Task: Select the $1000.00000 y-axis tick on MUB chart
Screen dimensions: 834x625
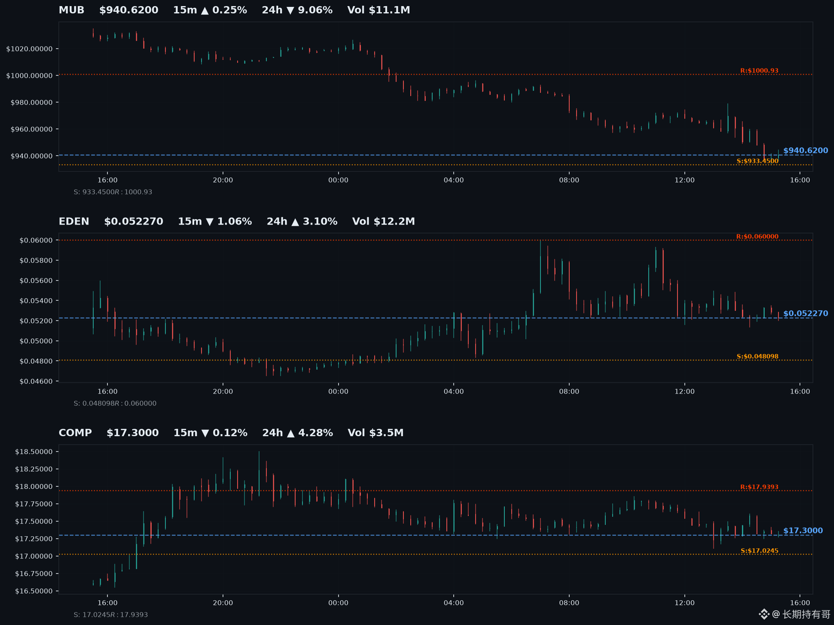Action: [x=30, y=76]
